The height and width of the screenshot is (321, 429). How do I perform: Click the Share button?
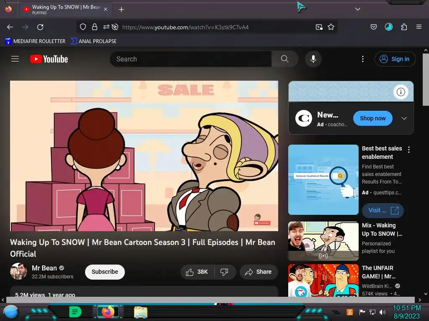coord(258,272)
